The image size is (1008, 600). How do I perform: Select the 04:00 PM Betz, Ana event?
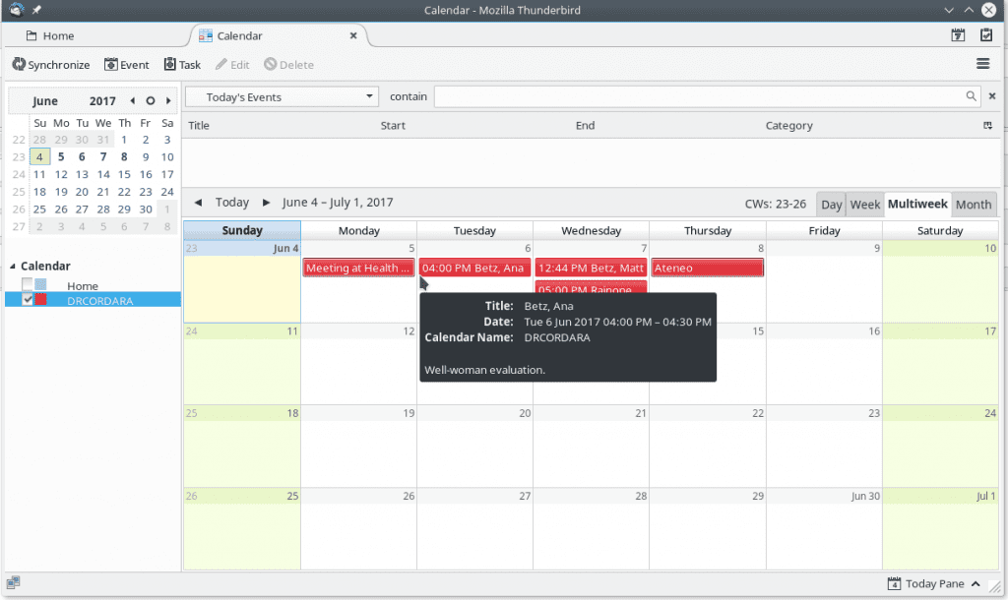474,268
